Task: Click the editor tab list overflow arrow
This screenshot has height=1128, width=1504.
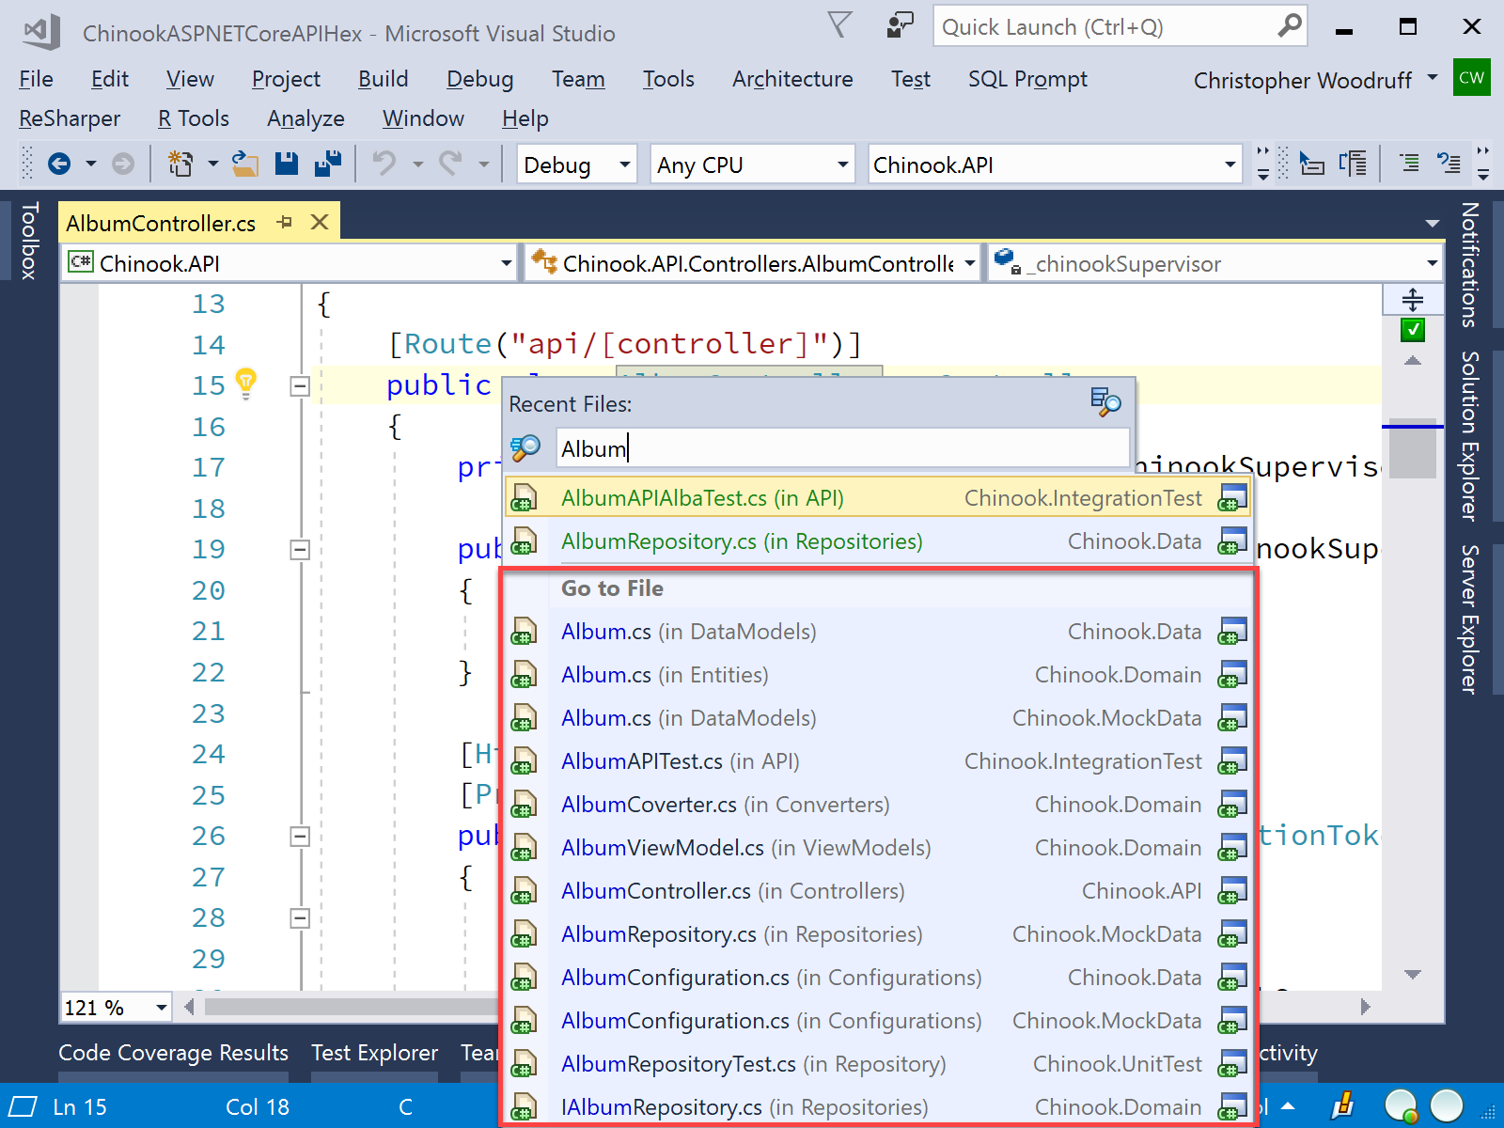Action: 1432,224
